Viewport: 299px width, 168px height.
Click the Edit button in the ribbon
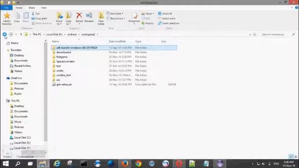click(146, 19)
